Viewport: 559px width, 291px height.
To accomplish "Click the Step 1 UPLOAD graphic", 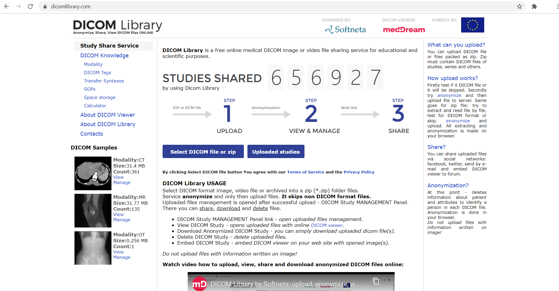I will [229, 116].
